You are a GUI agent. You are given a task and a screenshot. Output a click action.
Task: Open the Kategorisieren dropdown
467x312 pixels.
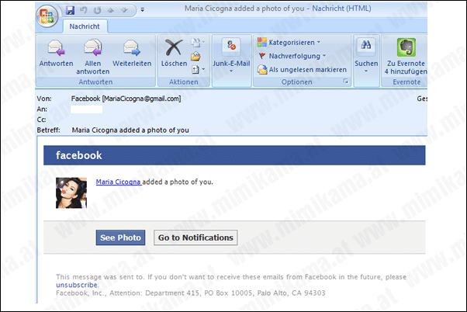(x=289, y=43)
